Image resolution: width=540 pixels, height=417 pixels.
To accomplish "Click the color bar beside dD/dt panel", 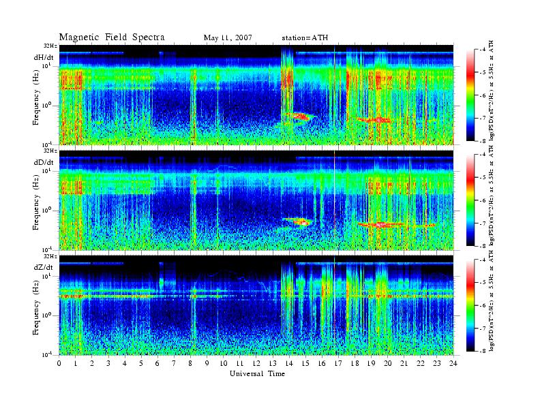I will coord(470,200).
